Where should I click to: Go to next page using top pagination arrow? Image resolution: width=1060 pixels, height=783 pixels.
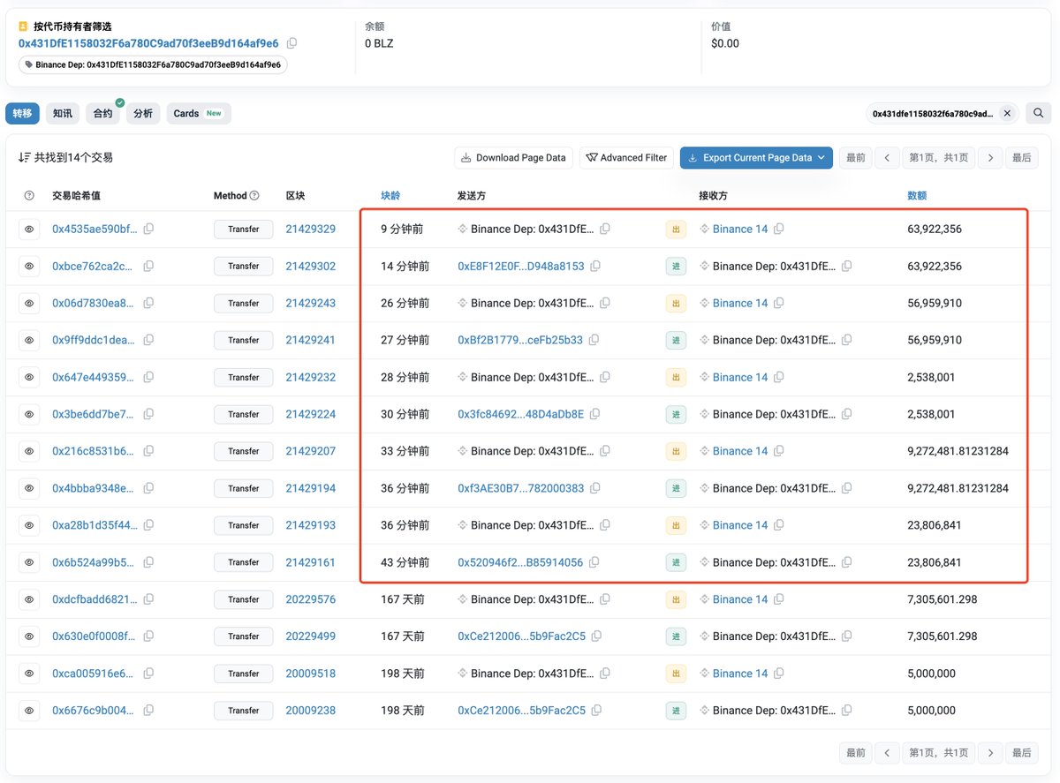991,157
